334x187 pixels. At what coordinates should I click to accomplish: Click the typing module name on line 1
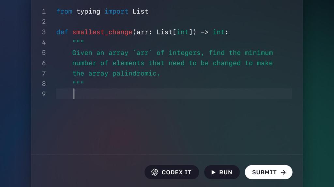point(88,11)
